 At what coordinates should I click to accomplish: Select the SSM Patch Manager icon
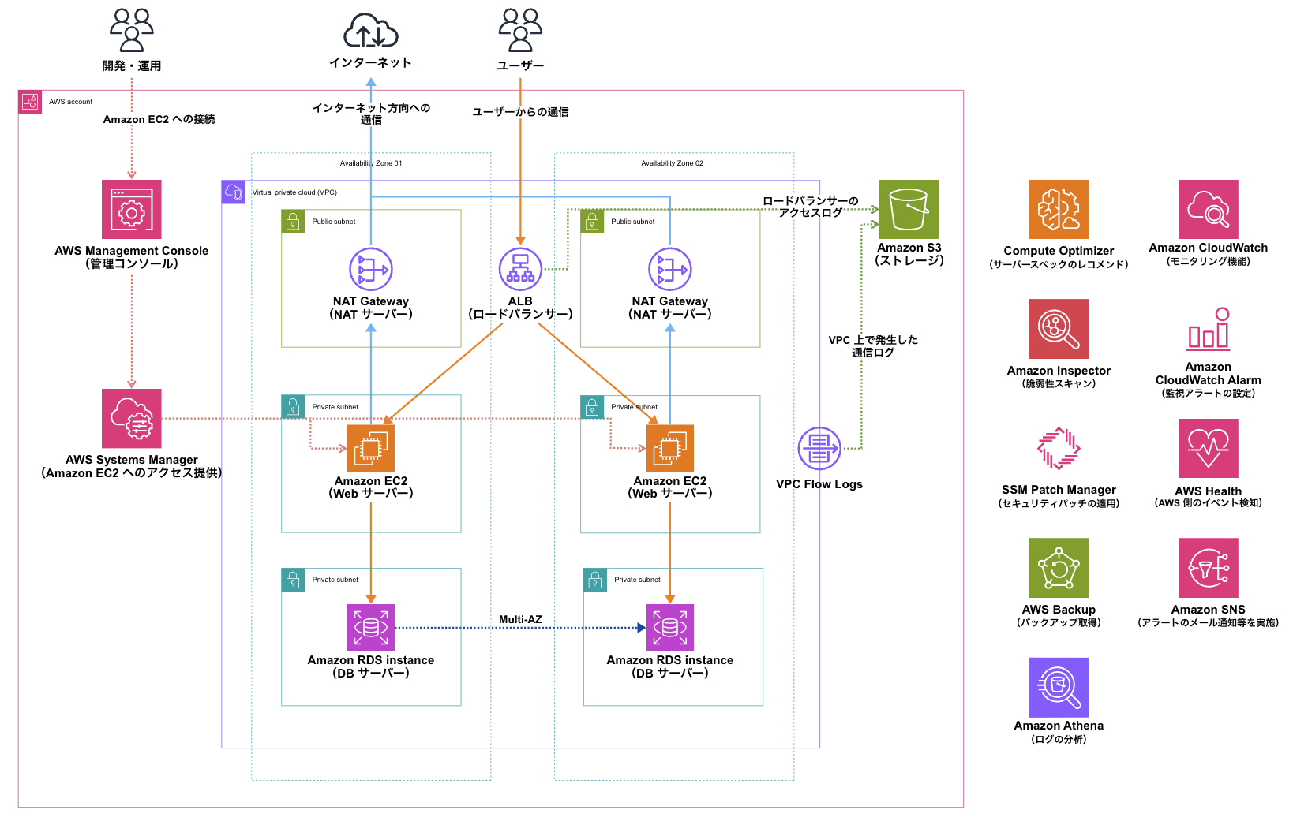tap(1058, 448)
